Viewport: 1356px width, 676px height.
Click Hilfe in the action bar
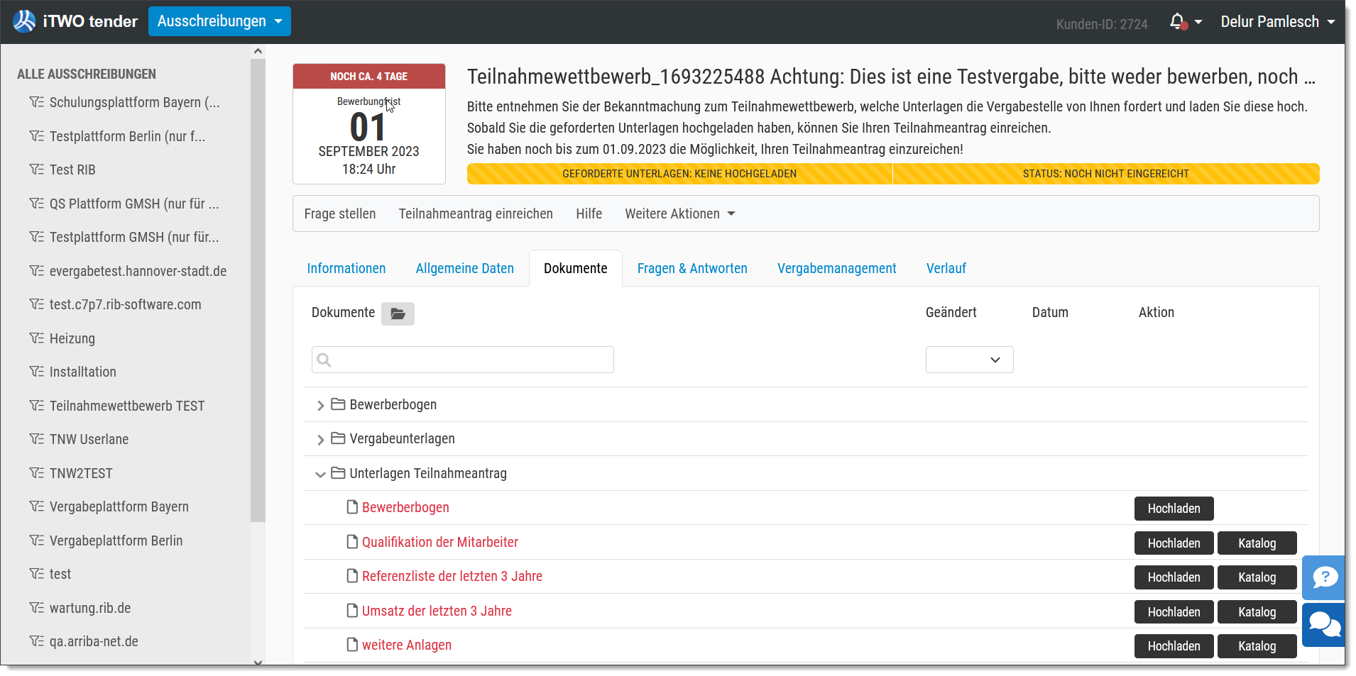(589, 214)
